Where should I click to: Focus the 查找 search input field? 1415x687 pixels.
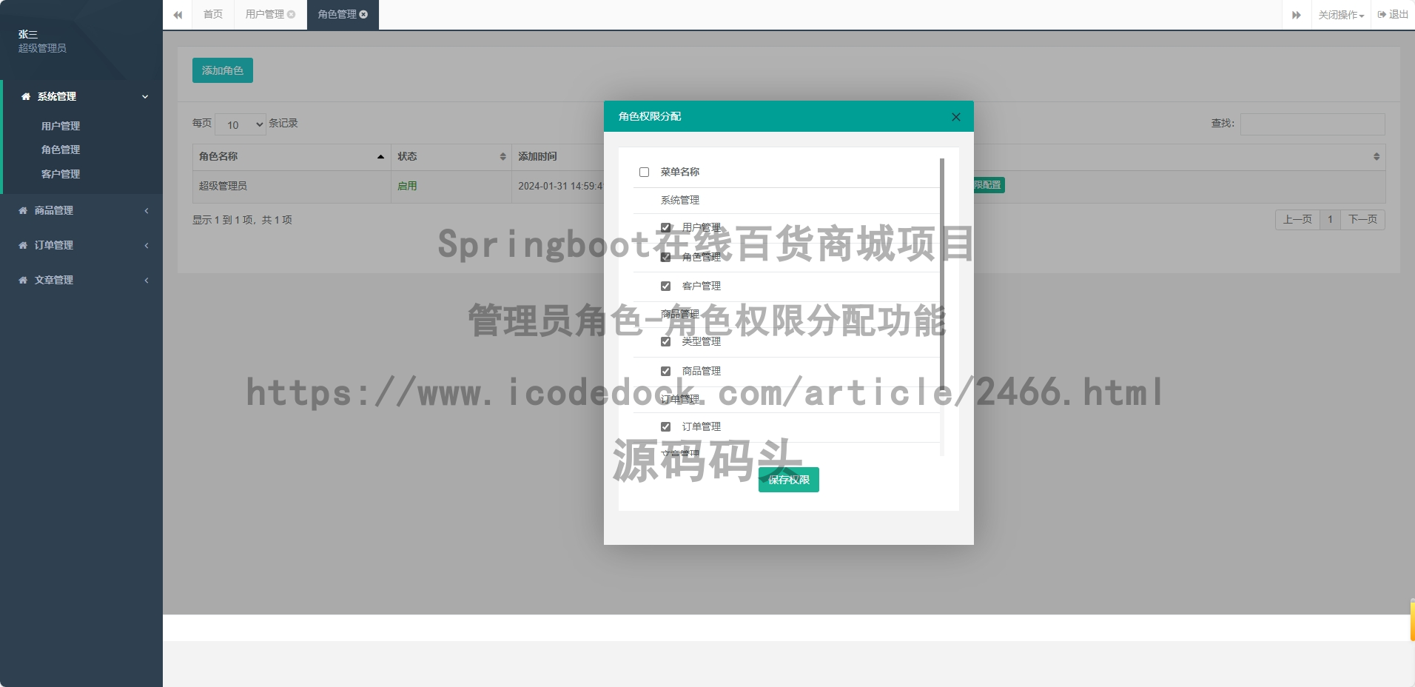pyautogui.click(x=1313, y=124)
